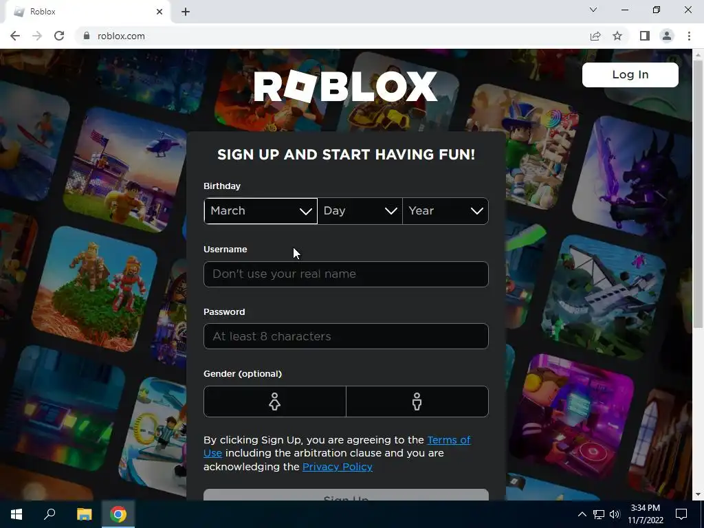
Task: Click the pirate ship game thumbnail
Action: tap(603, 297)
